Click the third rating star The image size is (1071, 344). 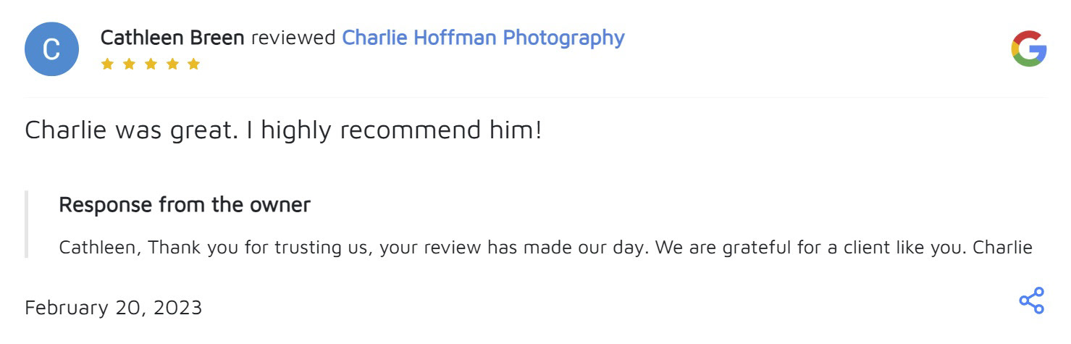[151, 64]
